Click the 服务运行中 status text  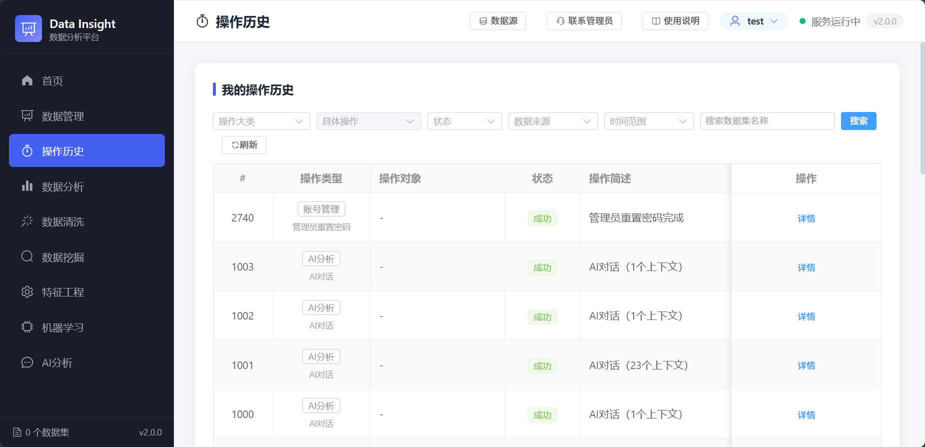[x=836, y=21]
